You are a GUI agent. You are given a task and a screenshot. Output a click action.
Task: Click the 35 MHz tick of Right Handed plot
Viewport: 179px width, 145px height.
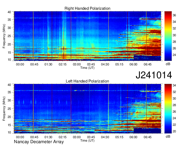tap(9, 20)
